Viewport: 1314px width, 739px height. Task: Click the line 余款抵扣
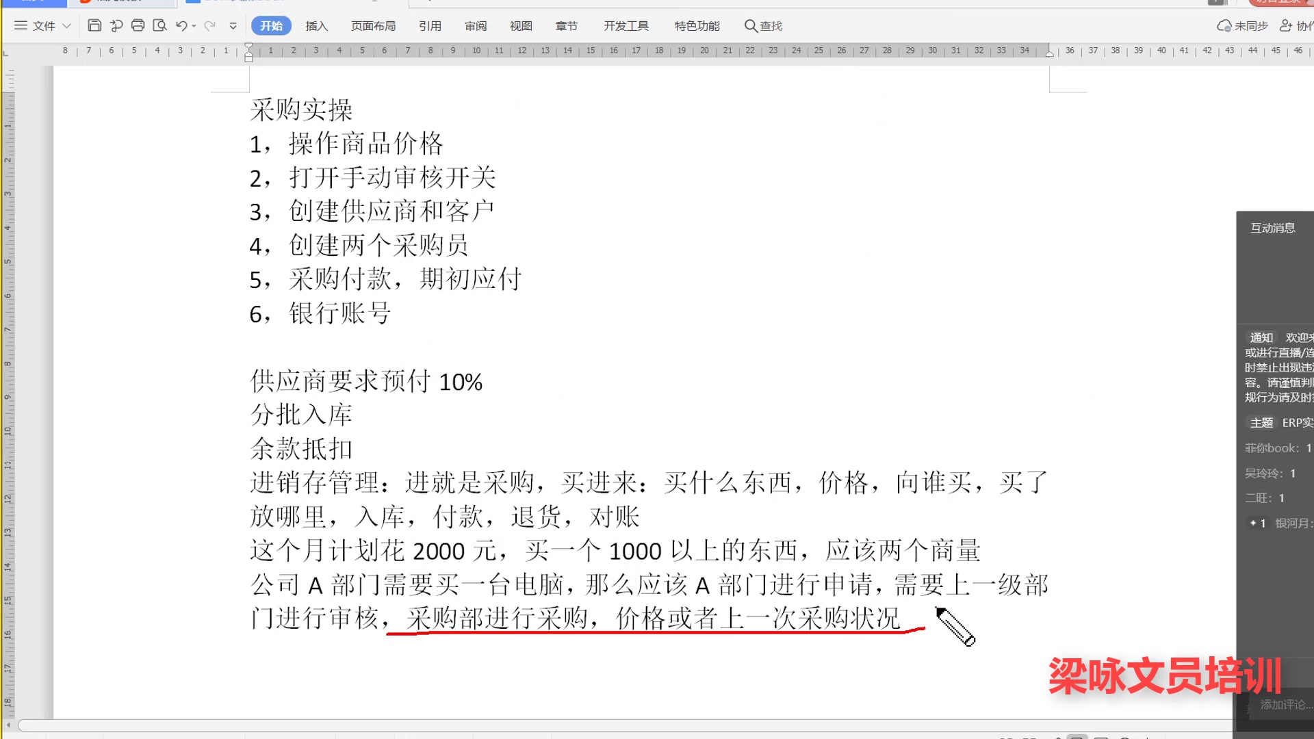click(301, 449)
